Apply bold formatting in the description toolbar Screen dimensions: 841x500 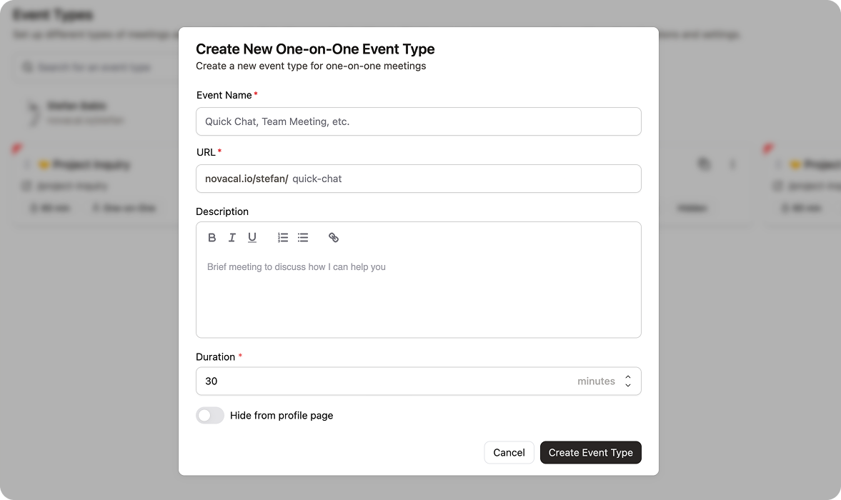tap(212, 237)
